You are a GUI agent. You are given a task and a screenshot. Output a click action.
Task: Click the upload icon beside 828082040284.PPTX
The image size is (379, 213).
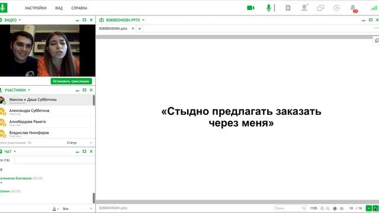101,20
